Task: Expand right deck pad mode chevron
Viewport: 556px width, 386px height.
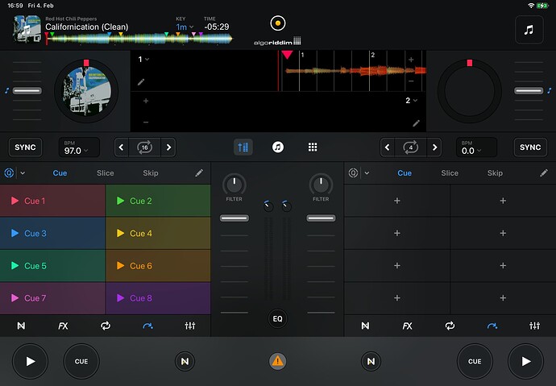Action: click(367, 173)
